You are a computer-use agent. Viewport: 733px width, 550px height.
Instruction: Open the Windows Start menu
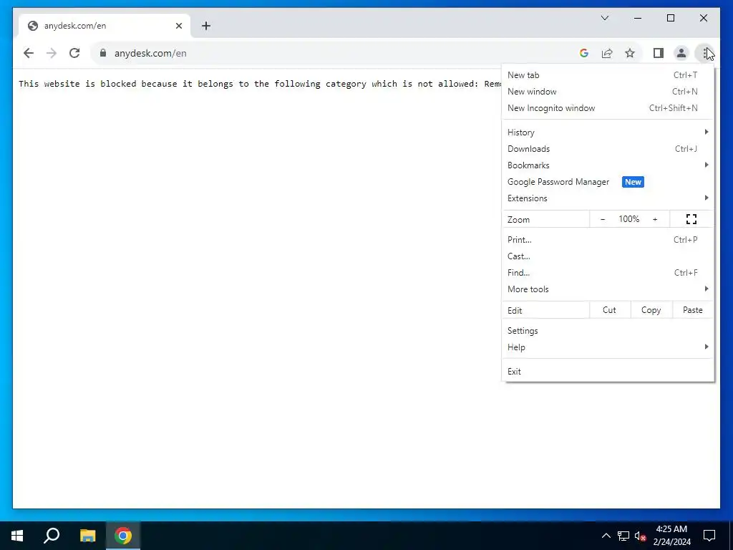pyautogui.click(x=17, y=536)
